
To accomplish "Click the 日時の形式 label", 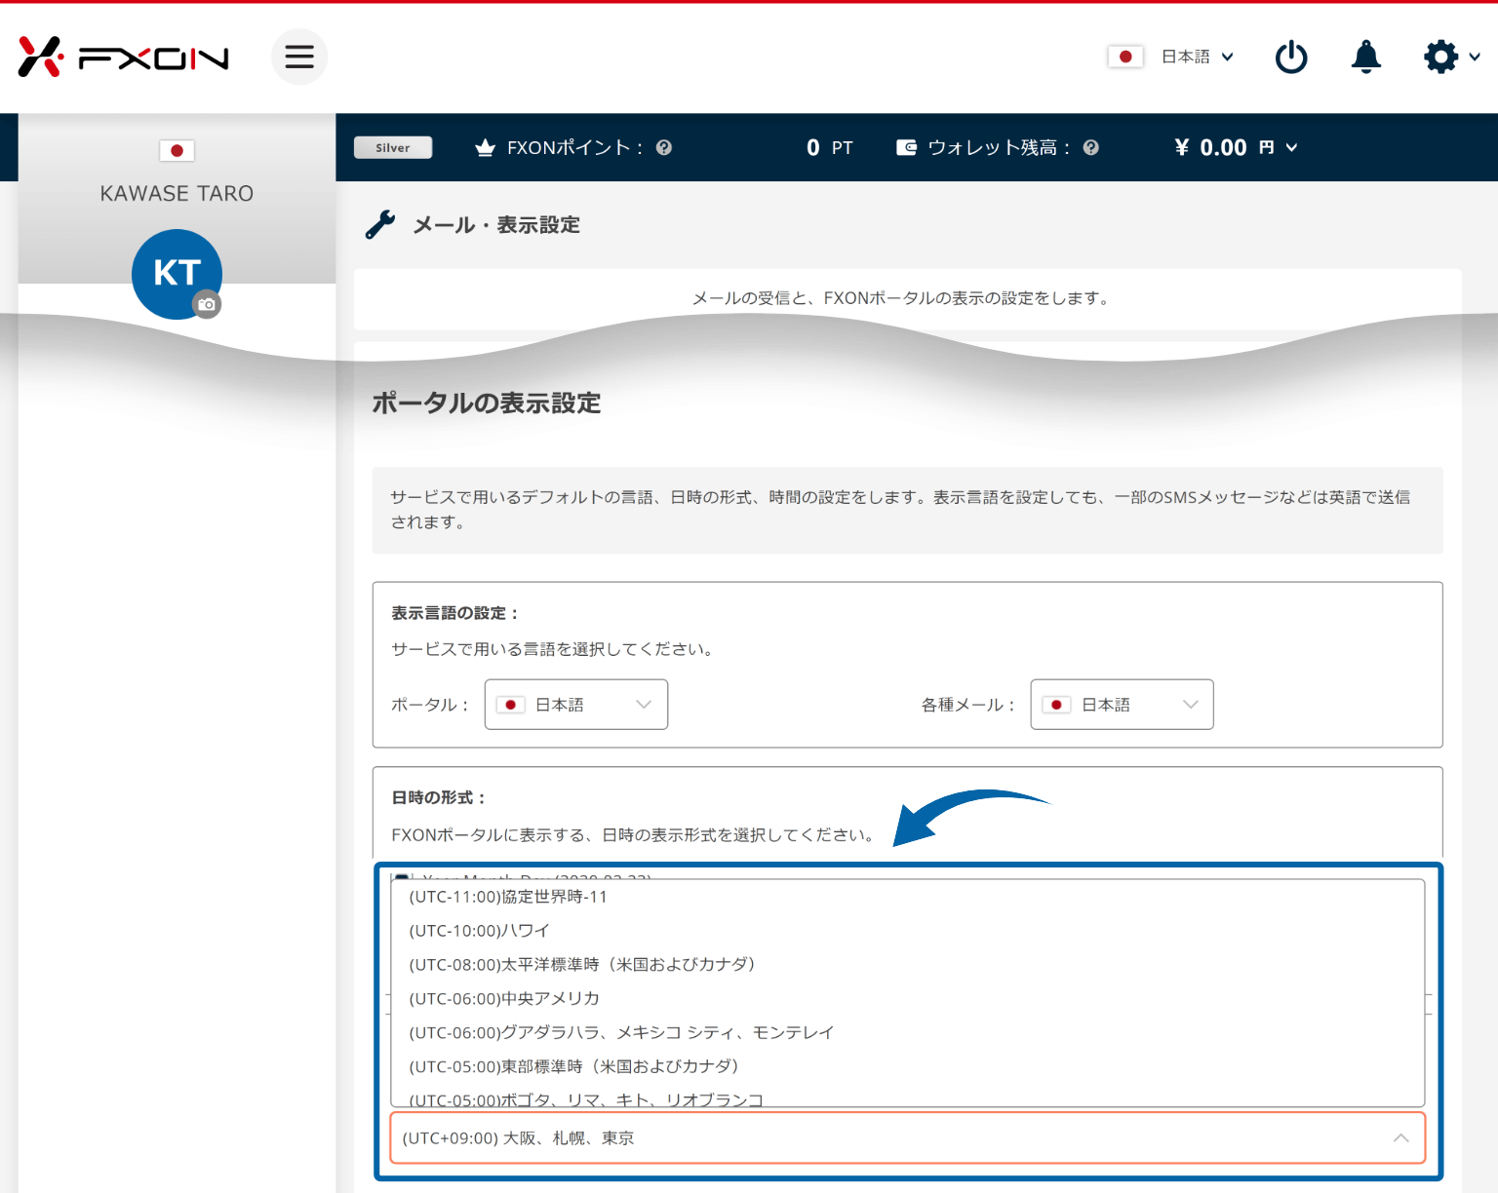I will click(439, 797).
